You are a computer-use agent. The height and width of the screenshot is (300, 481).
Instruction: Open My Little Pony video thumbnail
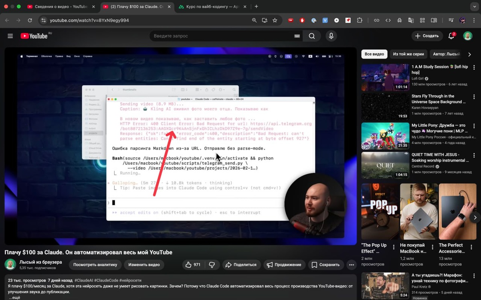[385, 136]
